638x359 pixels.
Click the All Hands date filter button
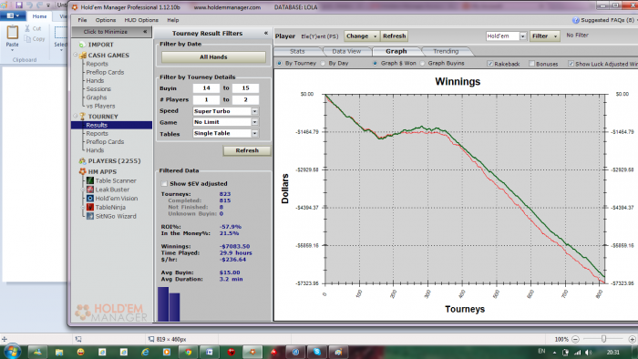[213, 57]
